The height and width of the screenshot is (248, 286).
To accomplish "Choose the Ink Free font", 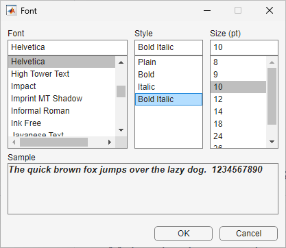I will (x=62, y=123).
